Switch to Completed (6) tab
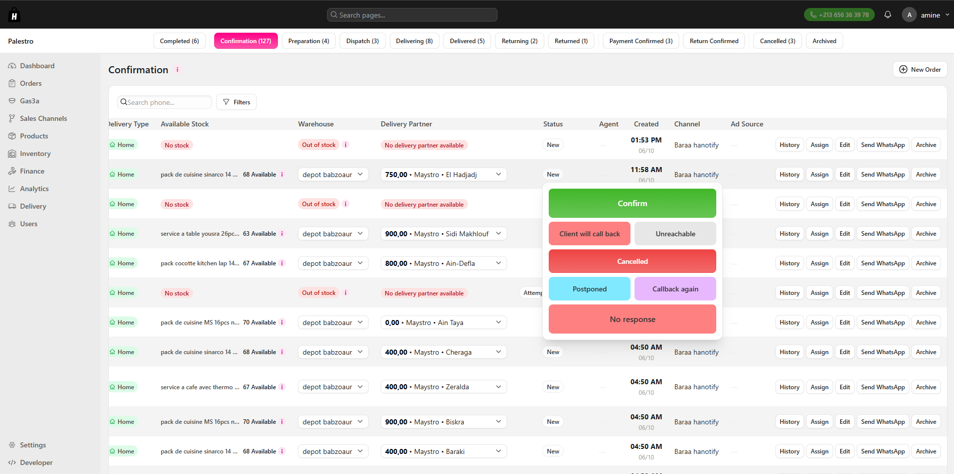 click(179, 41)
